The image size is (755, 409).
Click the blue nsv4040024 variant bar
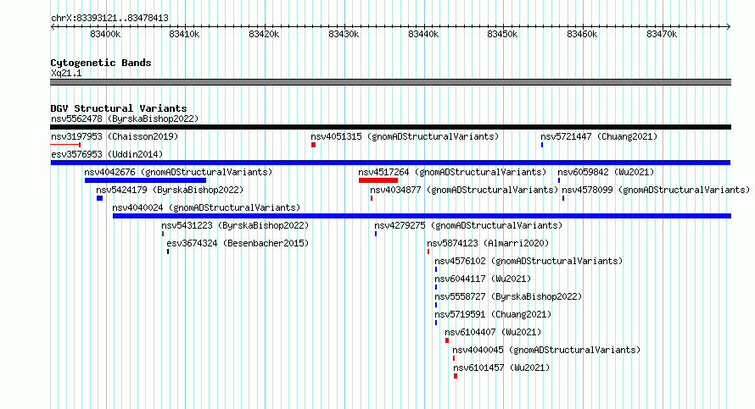coord(422,216)
